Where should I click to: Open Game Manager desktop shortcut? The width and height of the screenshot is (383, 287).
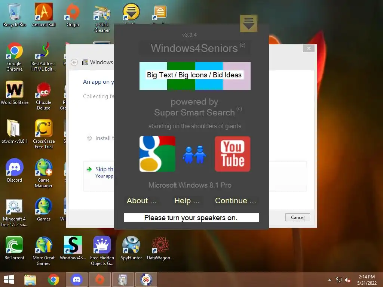pyautogui.click(x=43, y=173)
